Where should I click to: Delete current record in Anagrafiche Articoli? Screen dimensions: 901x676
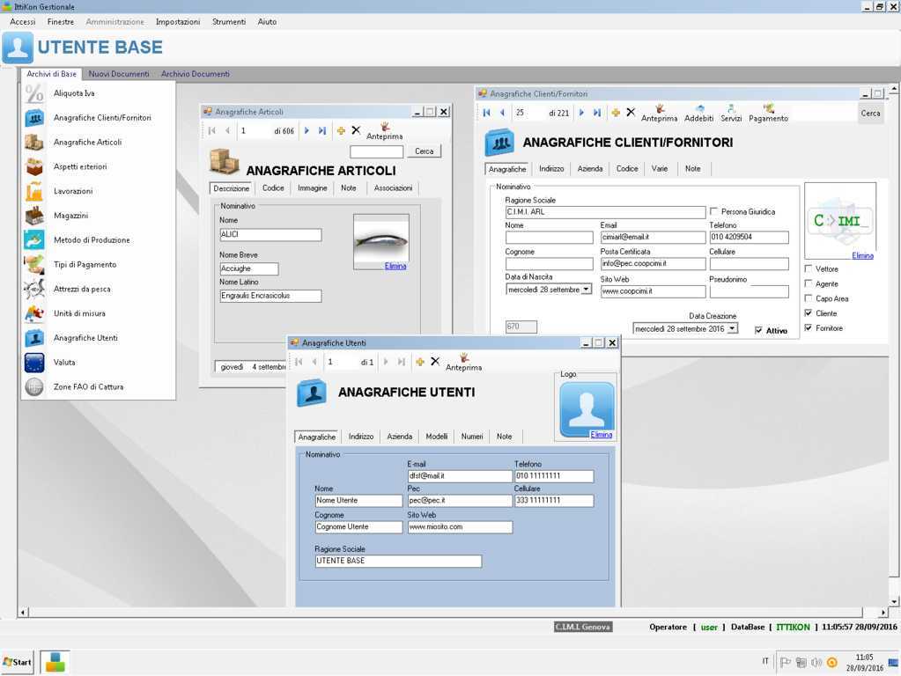tap(357, 130)
